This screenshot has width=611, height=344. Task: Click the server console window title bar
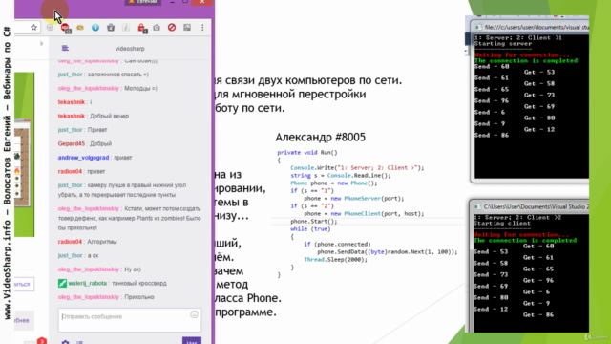click(530, 27)
